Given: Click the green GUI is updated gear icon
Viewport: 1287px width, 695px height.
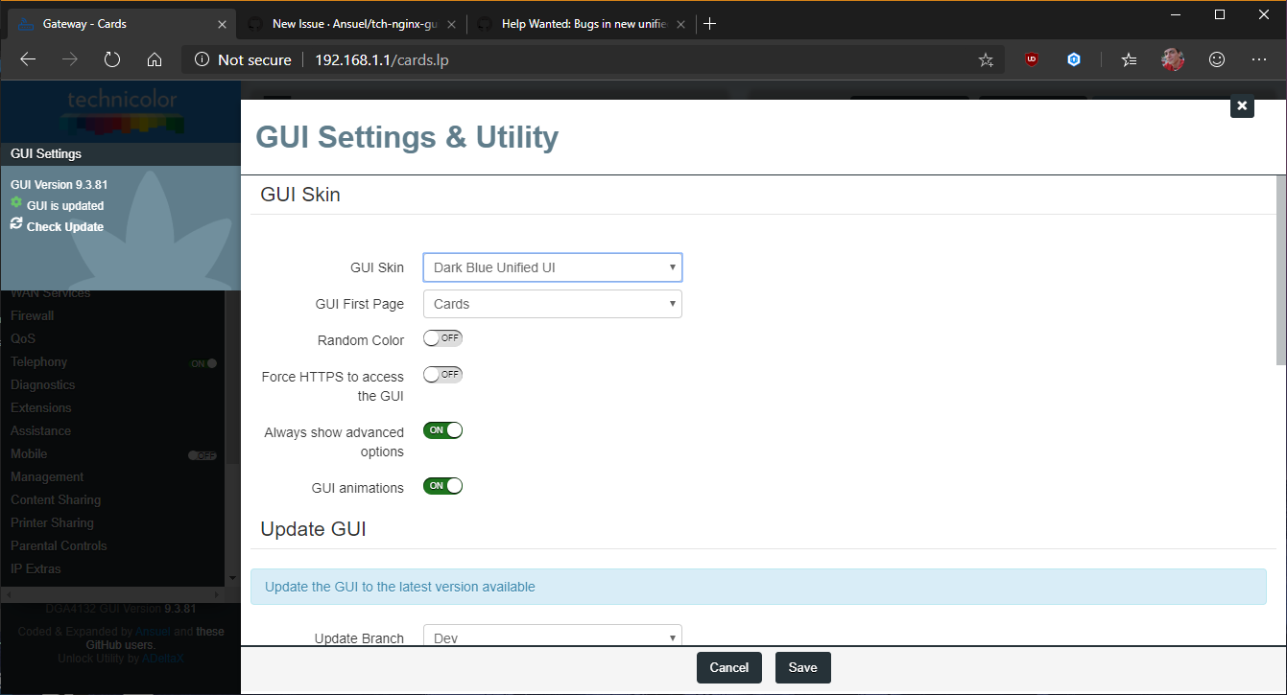Looking at the screenshot, I should [x=16, y=204].
